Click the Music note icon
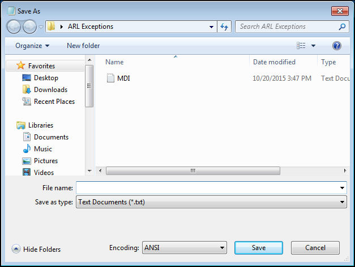355x267 pixels. point(27,148)
